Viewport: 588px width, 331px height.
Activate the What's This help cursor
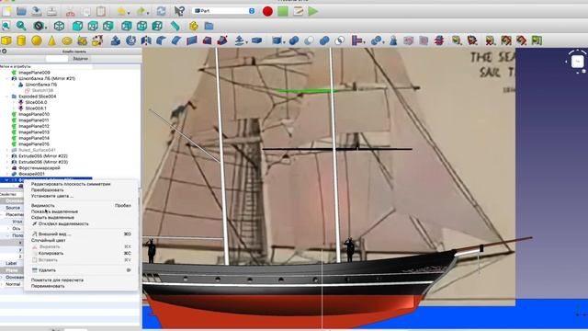(179, 11)
